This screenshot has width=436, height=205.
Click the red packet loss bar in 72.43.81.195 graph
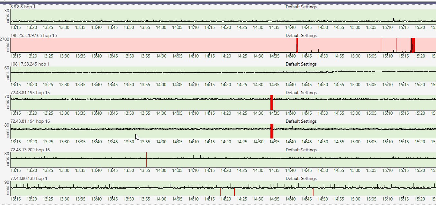tap(272, 103)
